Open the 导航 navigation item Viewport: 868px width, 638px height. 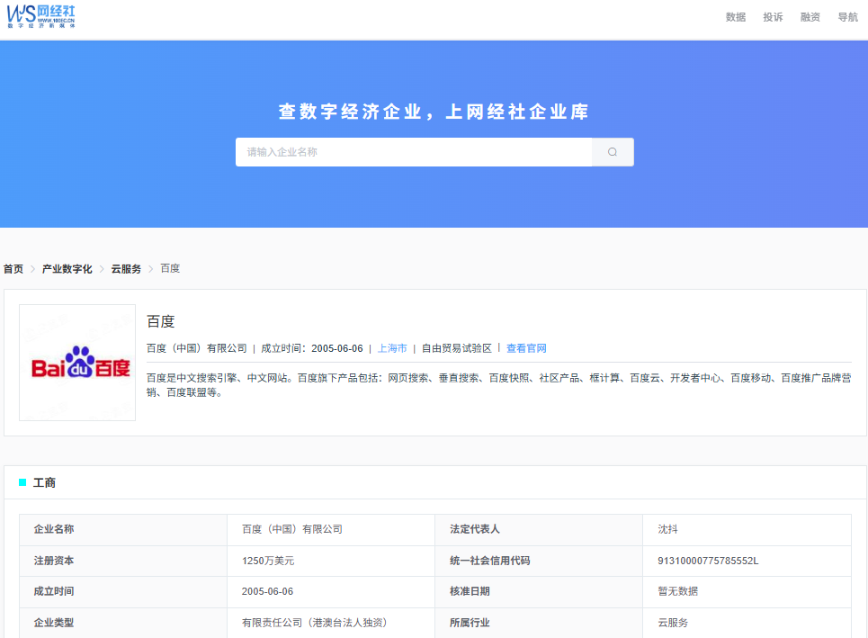[x=847, y=17]
